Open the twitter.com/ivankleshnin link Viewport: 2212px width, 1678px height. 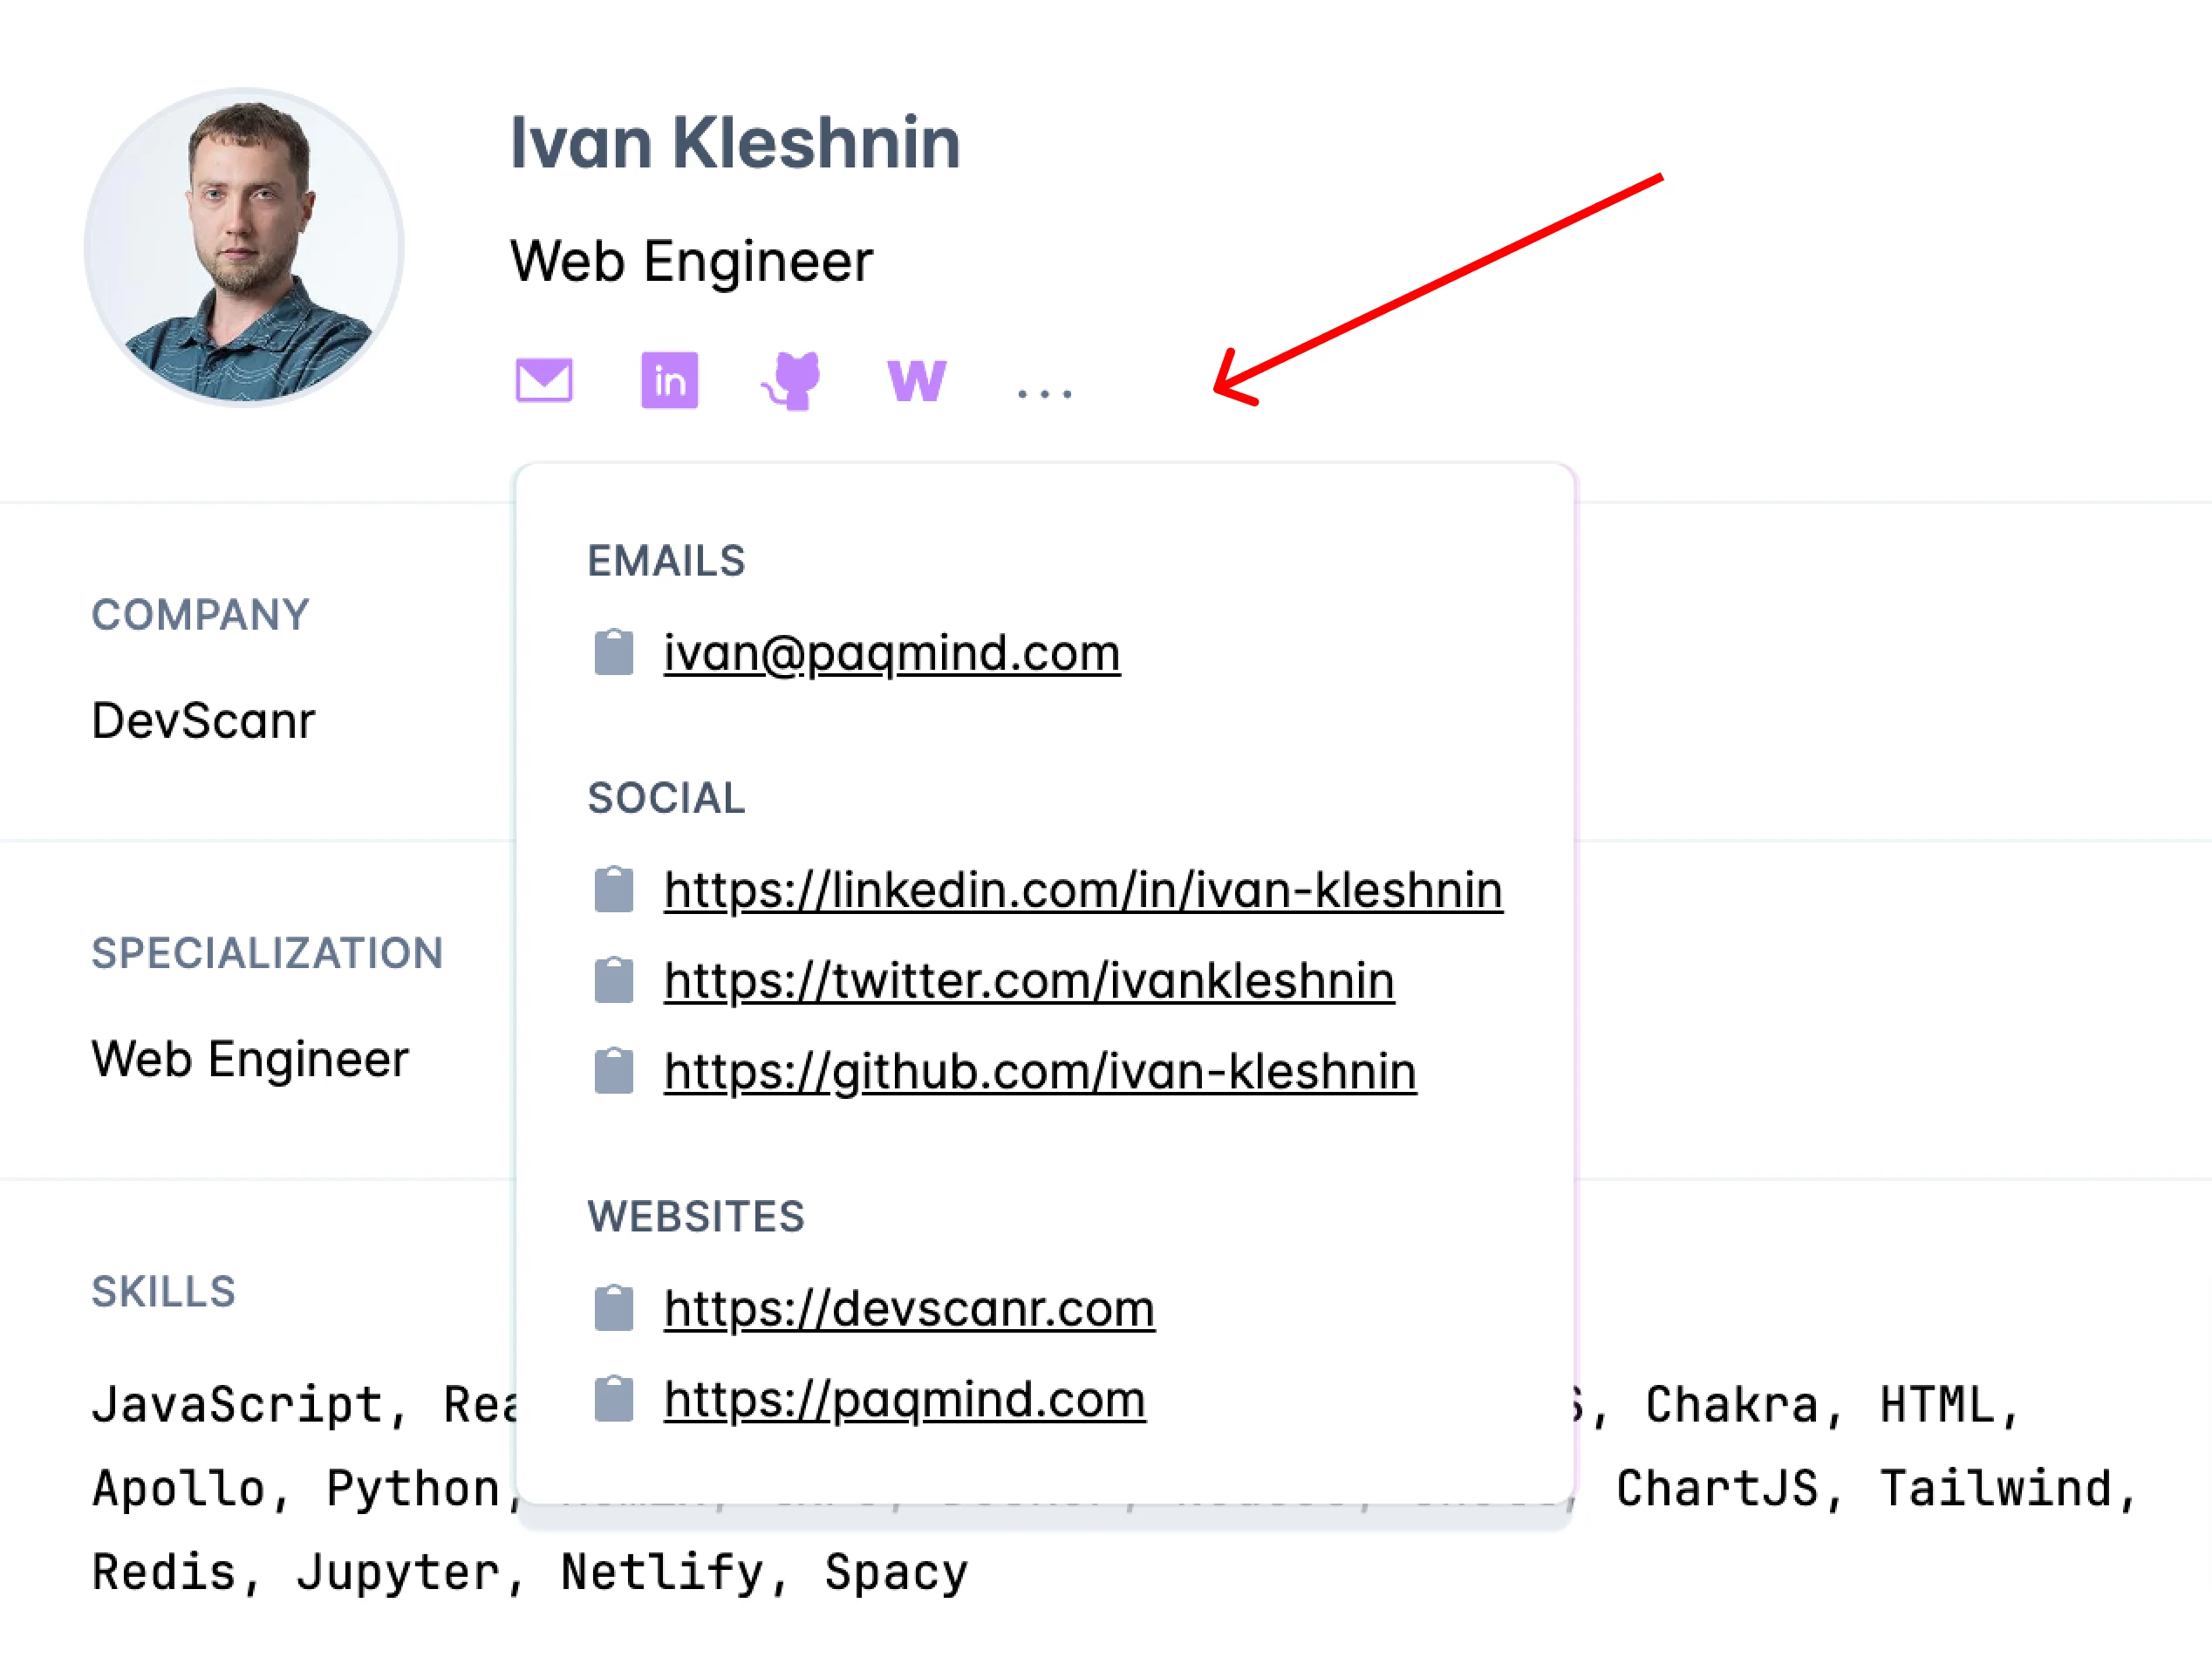pos(1028,980)
